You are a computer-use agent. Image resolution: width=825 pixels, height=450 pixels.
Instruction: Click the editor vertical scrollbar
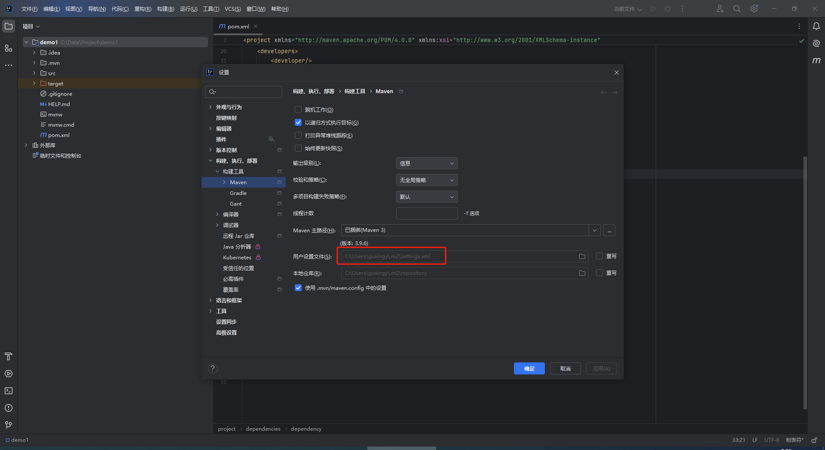pos(805,283)
